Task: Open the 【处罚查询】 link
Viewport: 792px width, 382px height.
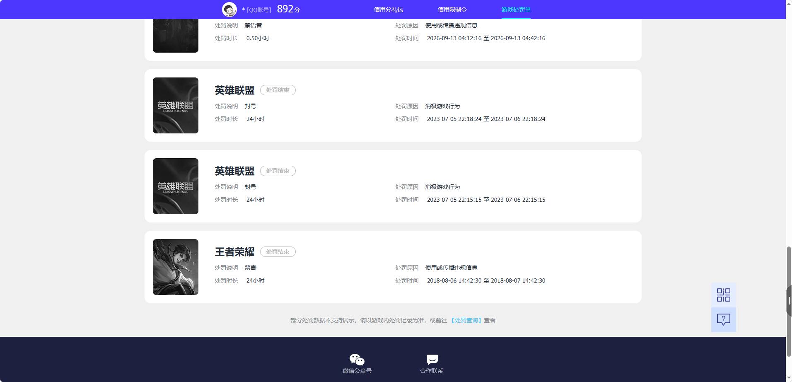Action: point(466,320)
